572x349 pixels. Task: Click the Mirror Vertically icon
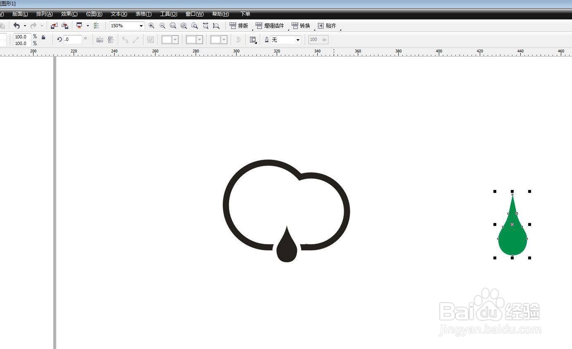[x=111, y=40]
